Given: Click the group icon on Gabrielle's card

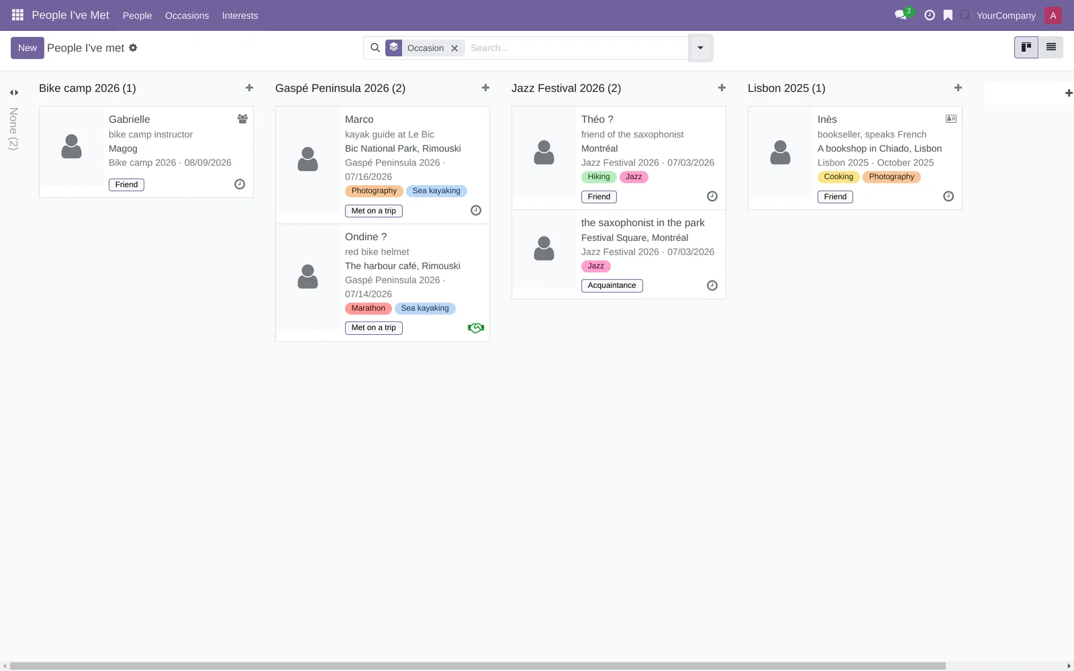Looking at the screenshot, I should (242, 119).
